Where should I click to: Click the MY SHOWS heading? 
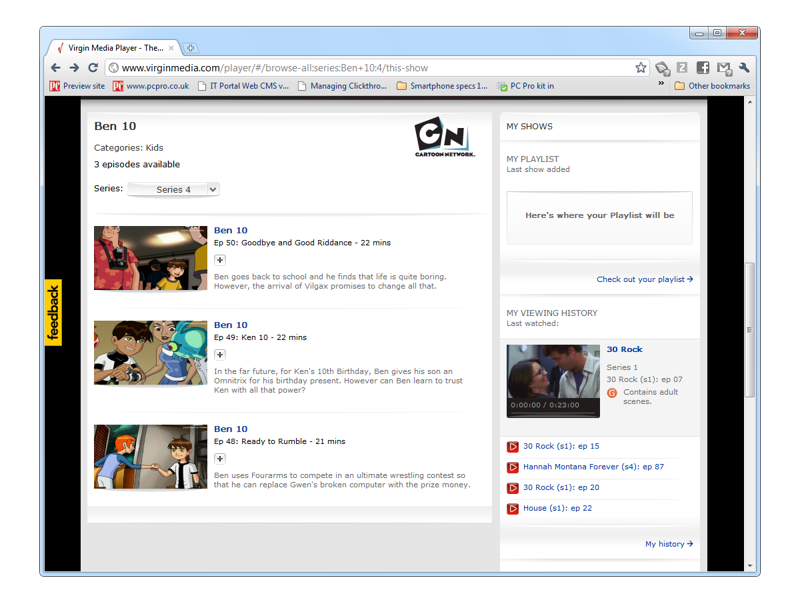[x=529, y=126]
